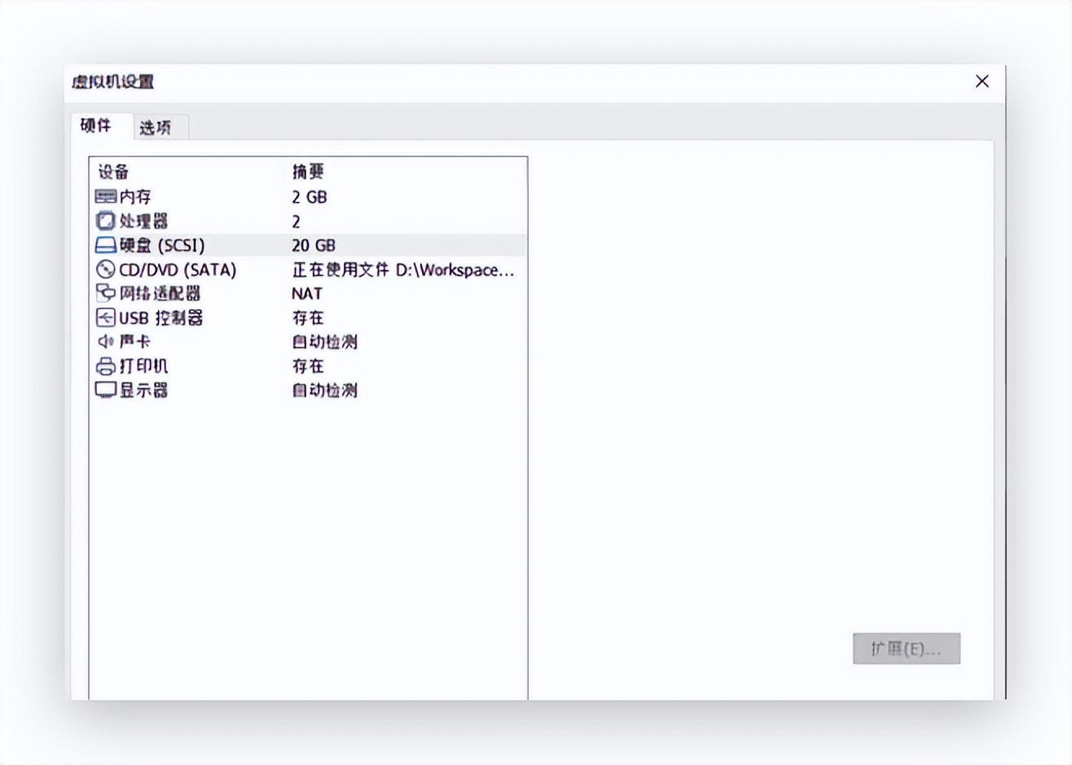
Task: Select the 声卡 sound card icon
Action: [105, 341]
